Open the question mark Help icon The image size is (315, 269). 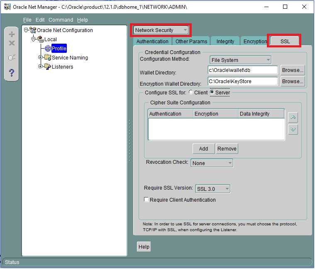(x=12, y=73)
